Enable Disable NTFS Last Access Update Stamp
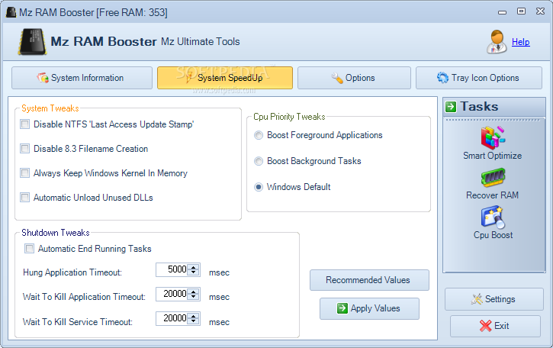The width and height of the screenshot is (553, 348). point(24,124)
